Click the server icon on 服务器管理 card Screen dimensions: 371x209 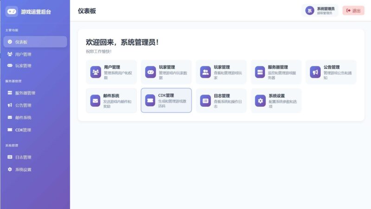coord(260,72)
